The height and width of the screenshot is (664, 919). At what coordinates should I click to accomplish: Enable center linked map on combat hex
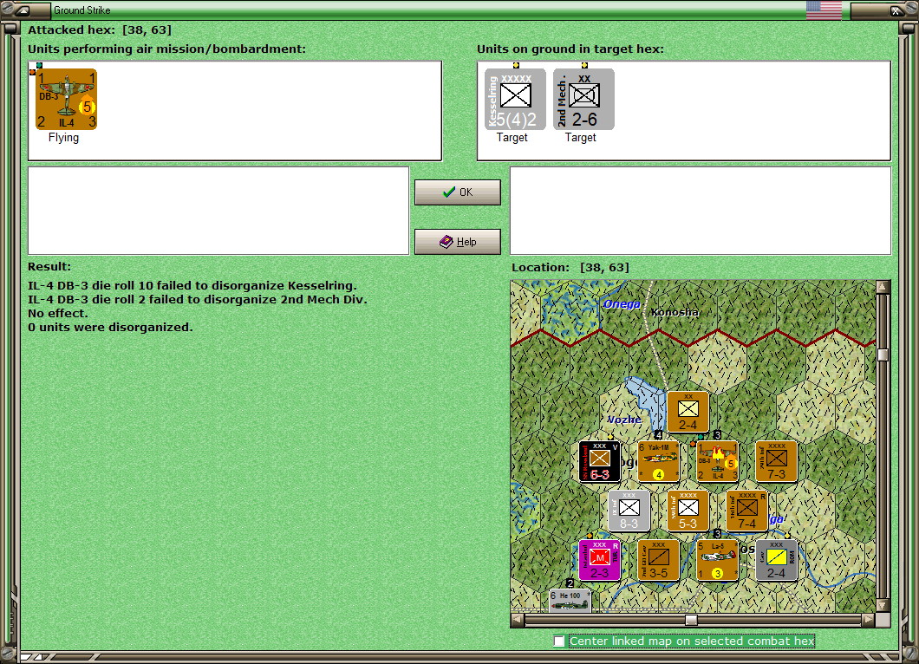click(559, 641)
